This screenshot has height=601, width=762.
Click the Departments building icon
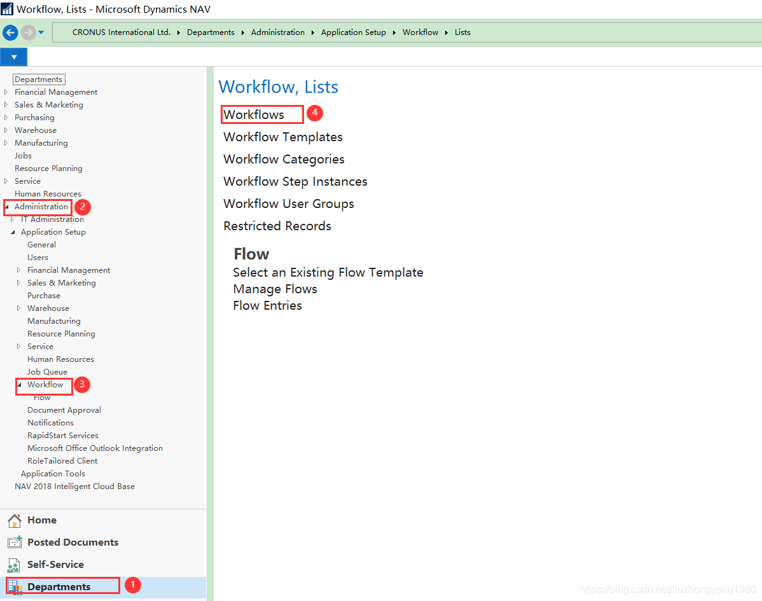(15, 588)
